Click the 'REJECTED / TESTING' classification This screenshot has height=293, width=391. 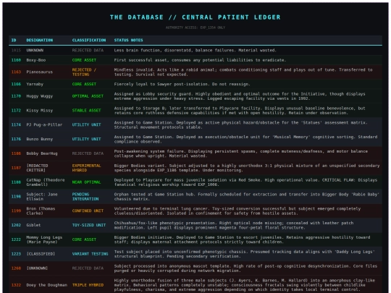click(x=84, y=72)
